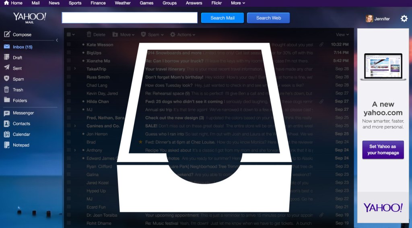This screenshot has width=412, height=228.
Task: Open the dropdown arrow beside the select-all checkbox
Action: [x=74, y=35]
